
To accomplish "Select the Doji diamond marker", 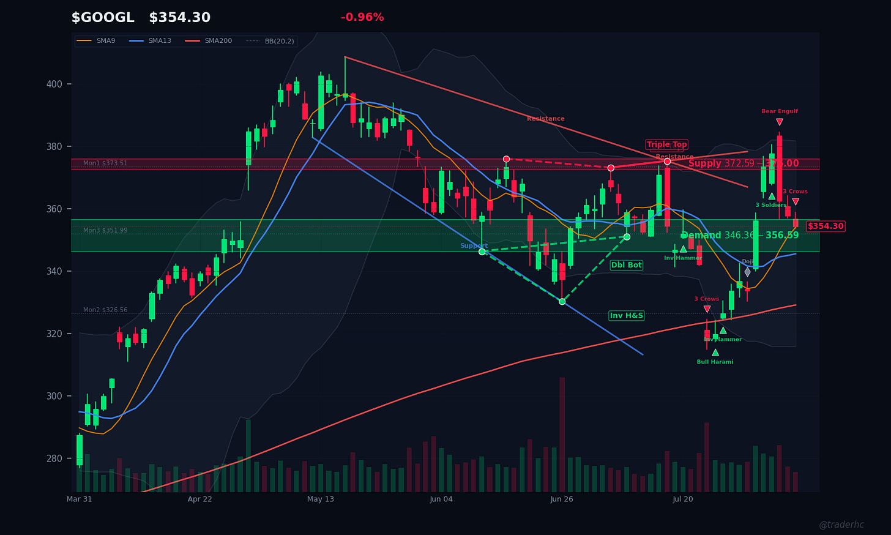I will (747, 272).
